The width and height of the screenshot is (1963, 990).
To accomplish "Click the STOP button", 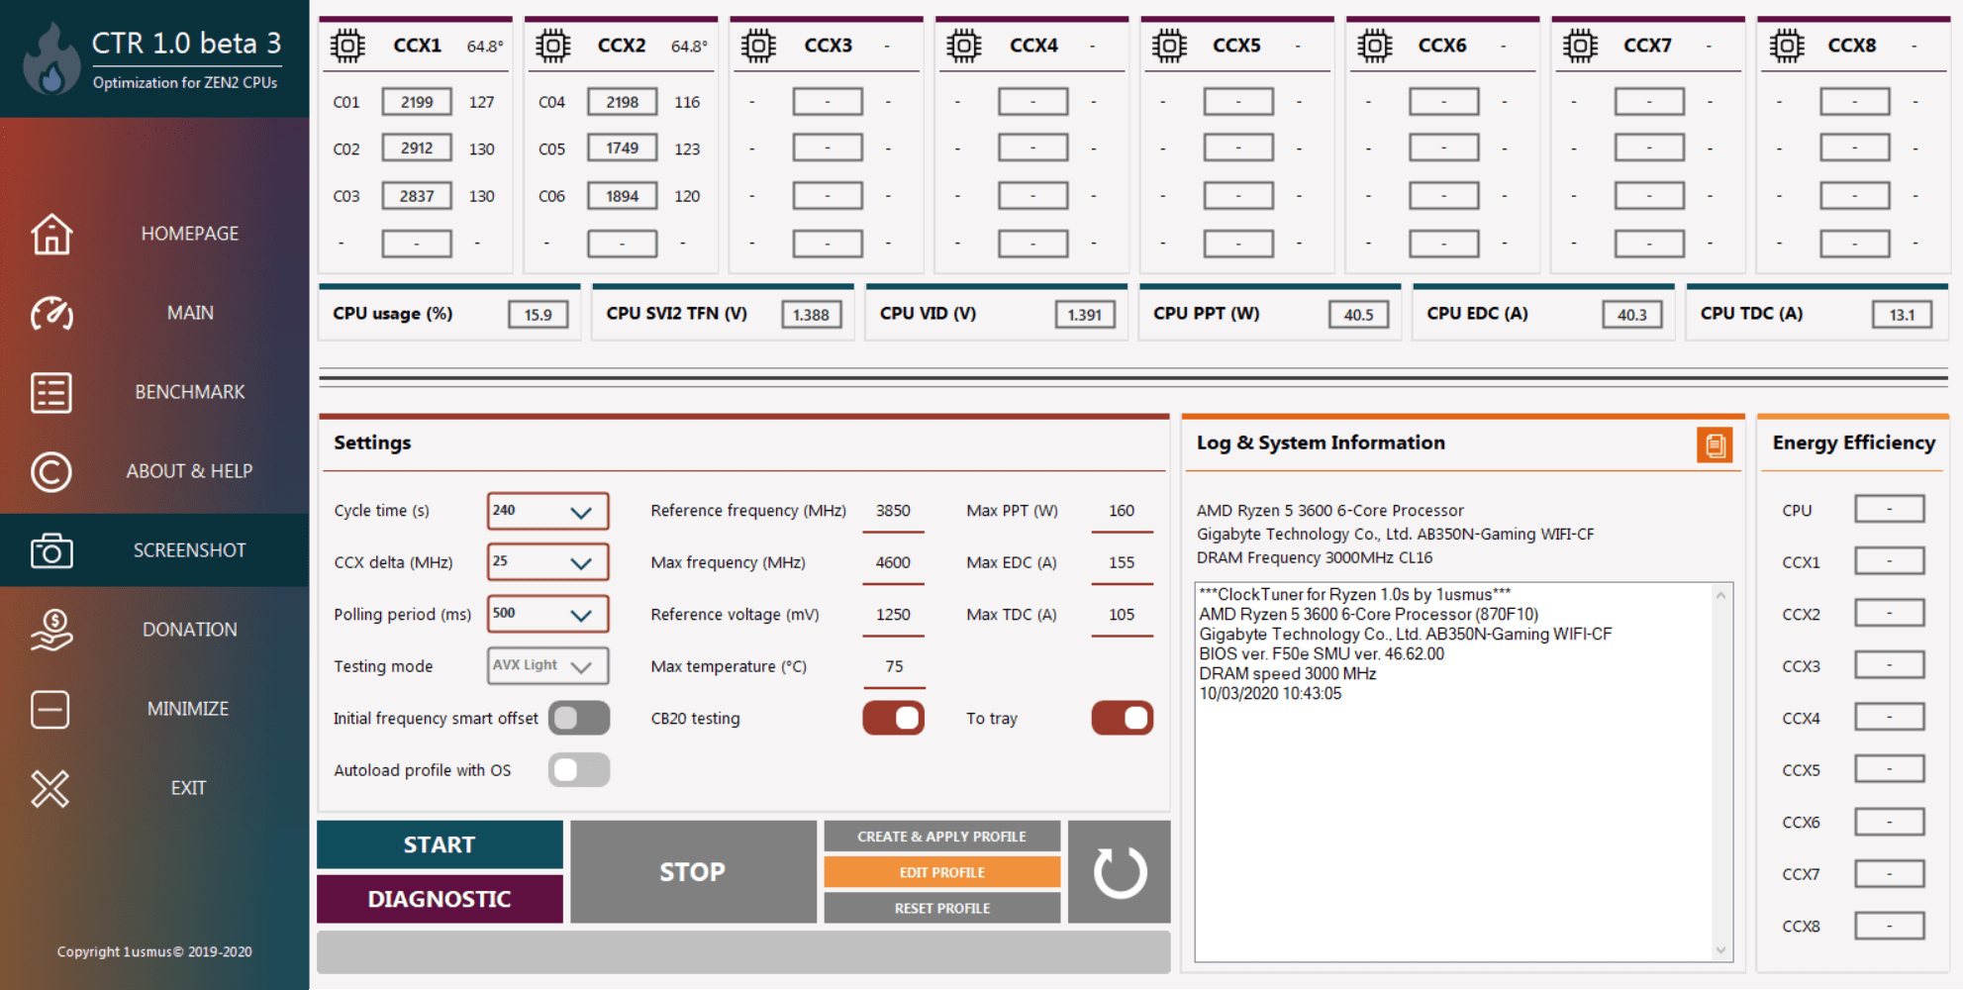I will pyautogui.click(x=693, y=872).
